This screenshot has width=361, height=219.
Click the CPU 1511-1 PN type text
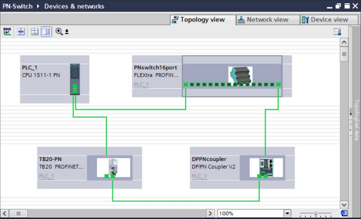41,75
